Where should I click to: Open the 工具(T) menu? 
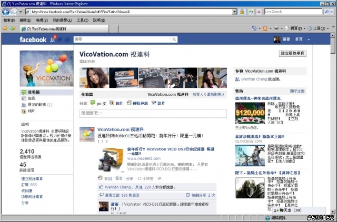(83, 21)
